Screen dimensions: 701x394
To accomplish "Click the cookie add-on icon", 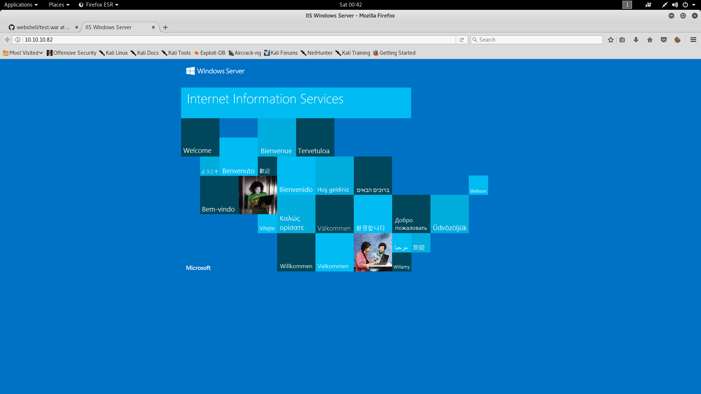I will 678,40.
